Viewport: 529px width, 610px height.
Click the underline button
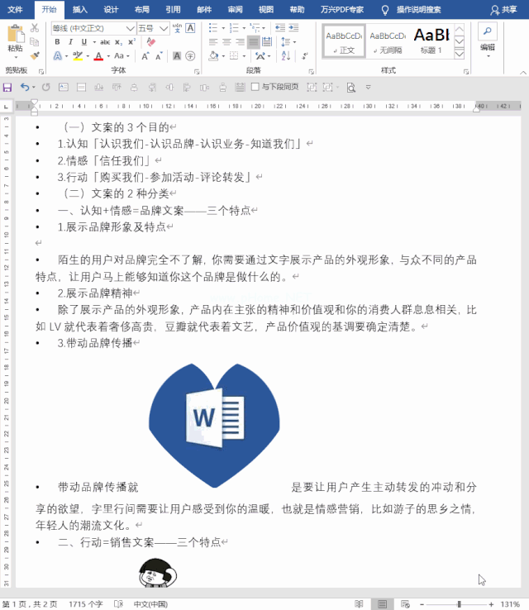tap(84, 41)
